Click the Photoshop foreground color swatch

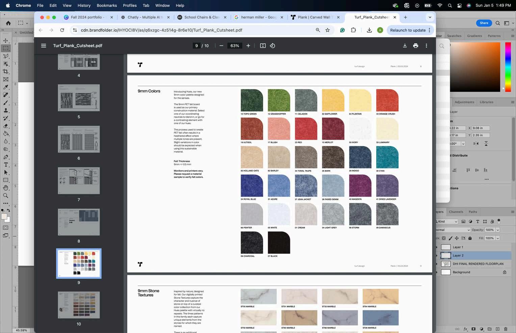[4, 217]
